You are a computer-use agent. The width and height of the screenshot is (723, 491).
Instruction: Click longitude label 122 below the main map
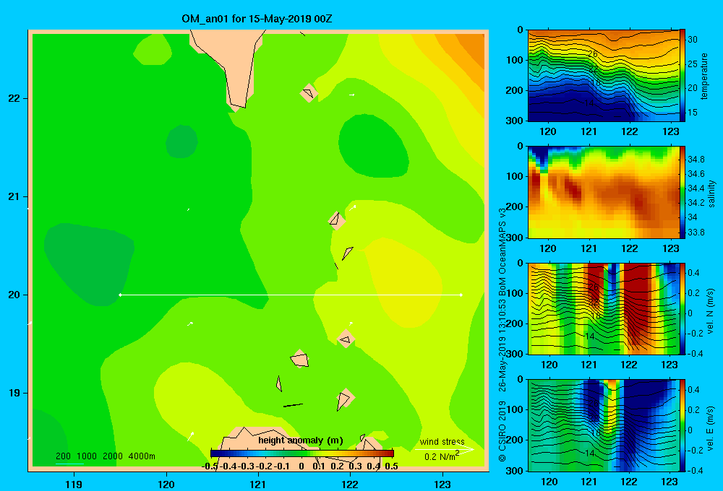point(350,484)
